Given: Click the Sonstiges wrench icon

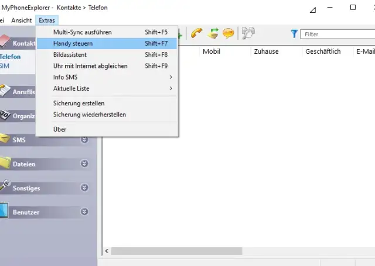Looking at the screenshot, I should 5,185.
